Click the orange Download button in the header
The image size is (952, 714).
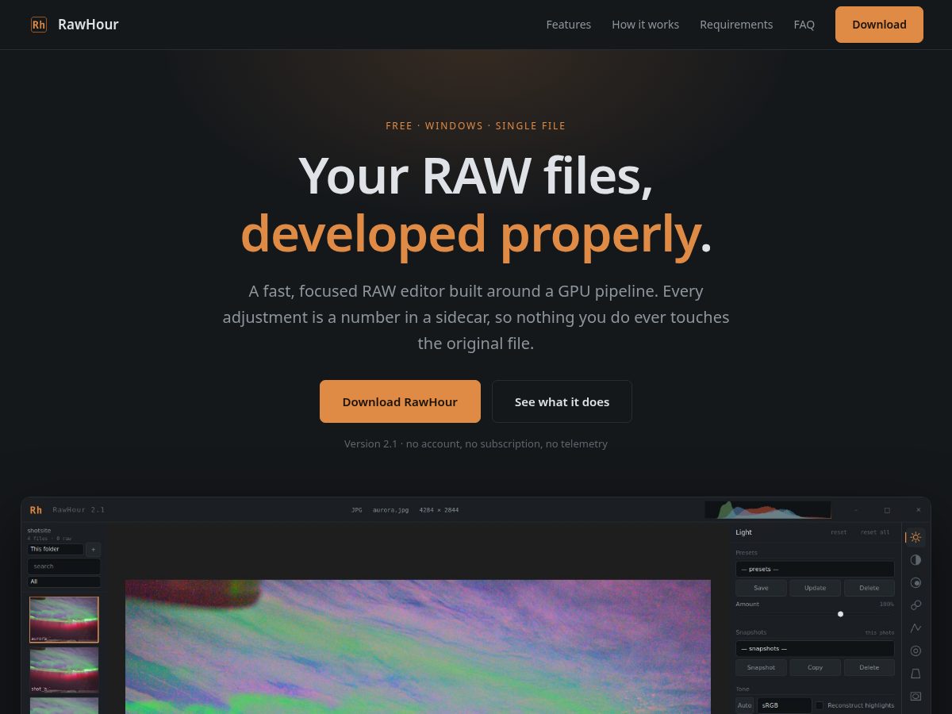tap(879, 25)
